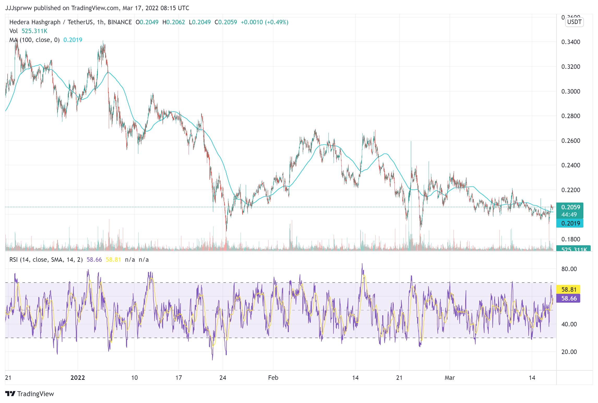Click the purple RSI value 58.66 in legend
598x403 pixels.
tap(94, 260)
